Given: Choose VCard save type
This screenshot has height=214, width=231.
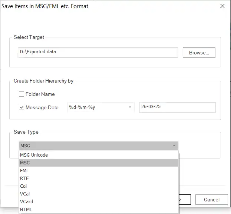Looking at the screenshot, I should pyautogui.click(x=99, y=201).
